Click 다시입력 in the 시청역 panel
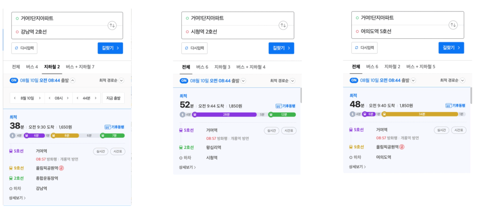 point(194,48)
